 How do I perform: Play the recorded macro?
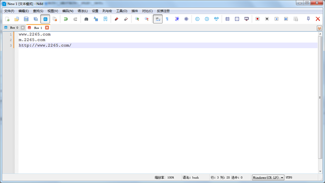coord(276,19)
